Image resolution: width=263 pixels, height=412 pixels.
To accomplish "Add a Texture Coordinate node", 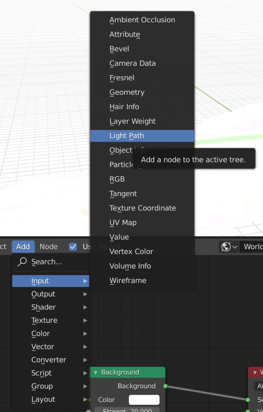I will (142, 208).
